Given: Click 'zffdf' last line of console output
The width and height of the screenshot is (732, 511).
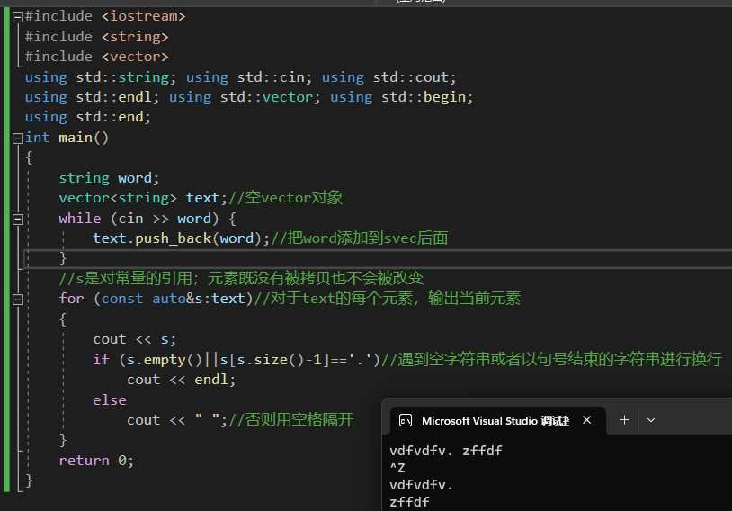Looking at the screenshot, I should (x=410, y=502).
